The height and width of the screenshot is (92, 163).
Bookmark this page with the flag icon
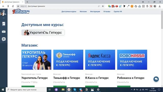click(103, 6)
